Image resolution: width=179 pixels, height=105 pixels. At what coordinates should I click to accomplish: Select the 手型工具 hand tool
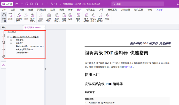pos(4,17)
